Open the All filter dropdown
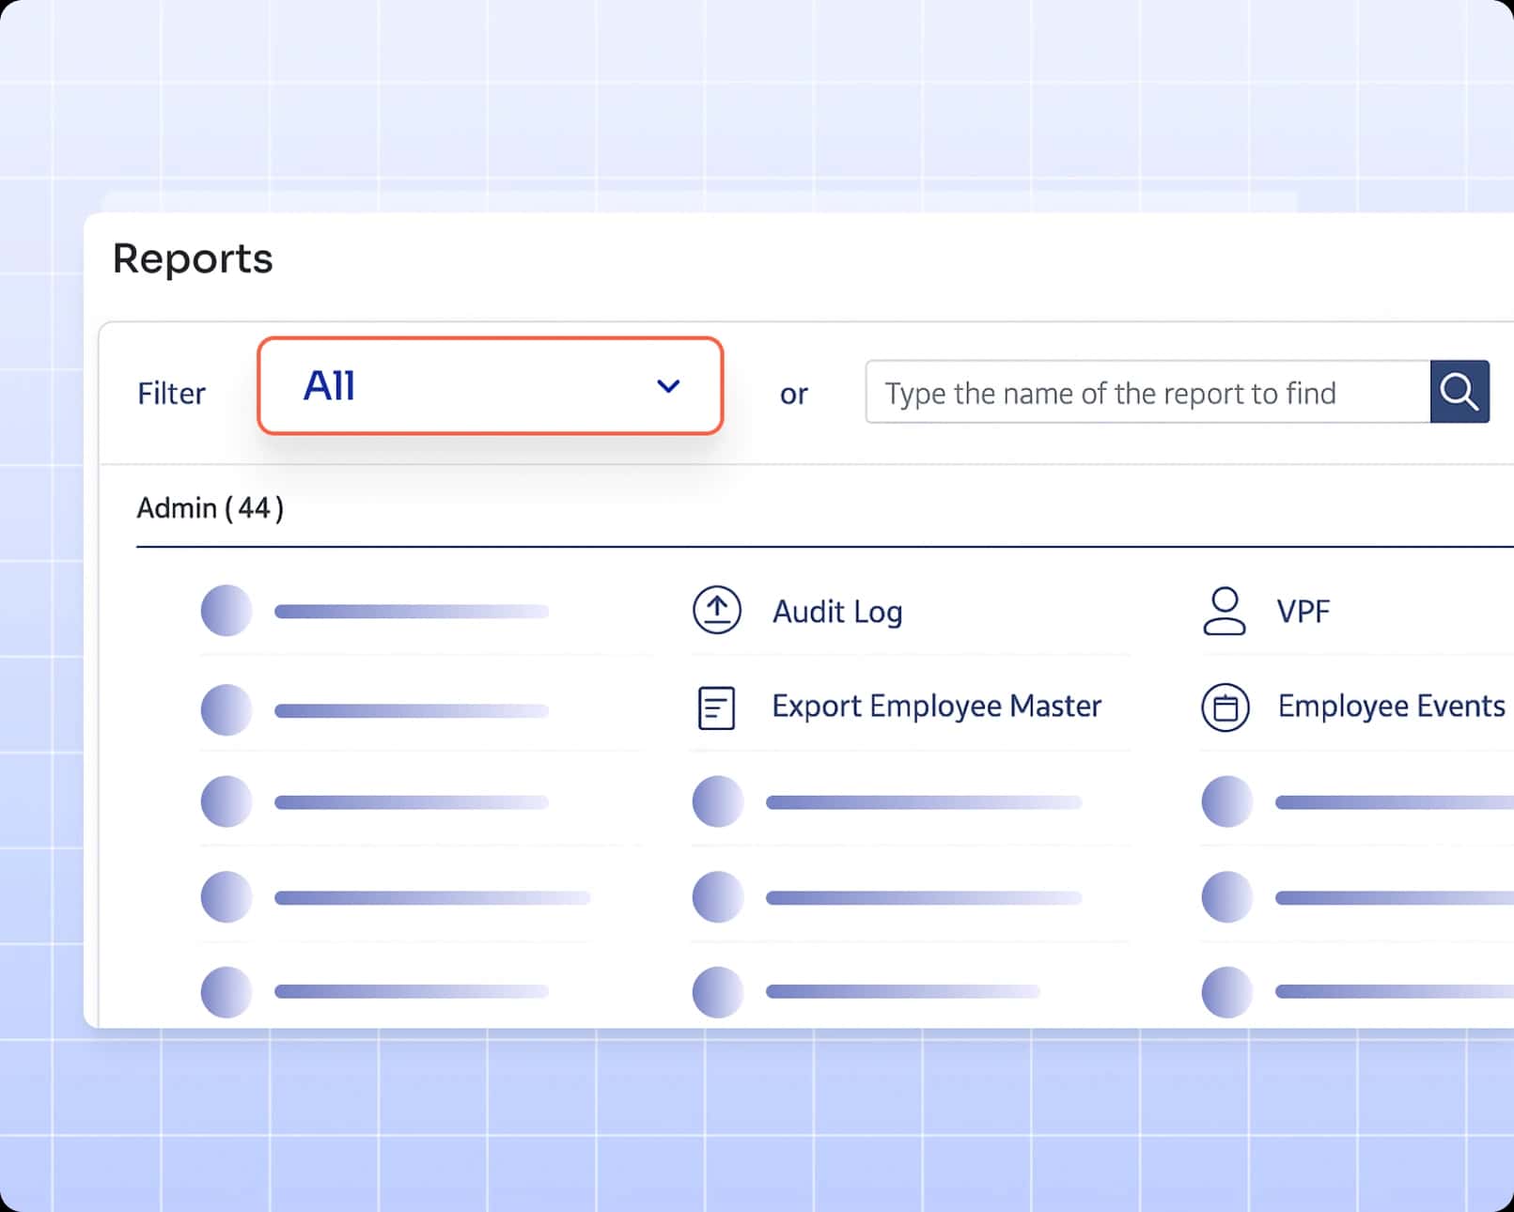The width and height of the screenshot is (1514, 1212). [490, 386]
